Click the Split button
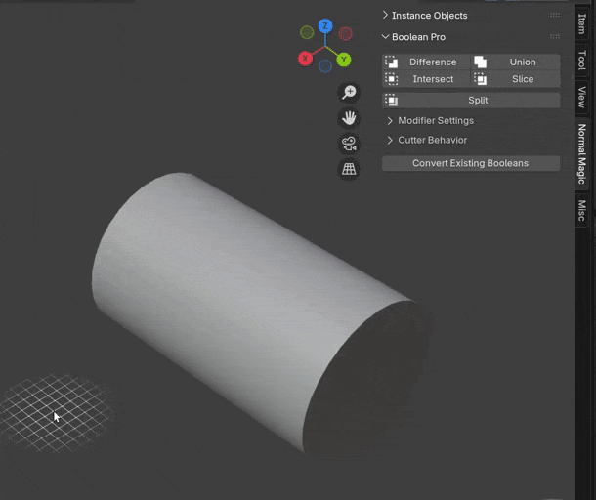Viewport: 596px width, 500px height. click(x=471, y=100)
